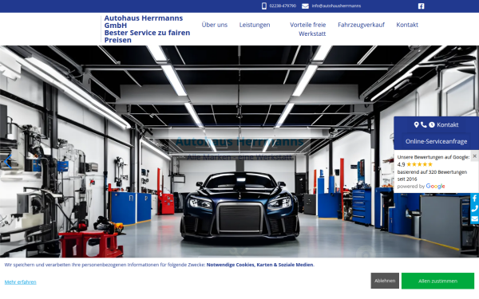Image resolution: width=479 pixels, height=299 pixels.
Task: Click the Online-Serviceanfrage button
Action: (x=436, y=141)
